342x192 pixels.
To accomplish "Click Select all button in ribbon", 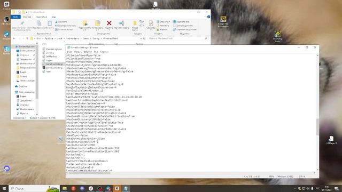I will tap(181, 22).
